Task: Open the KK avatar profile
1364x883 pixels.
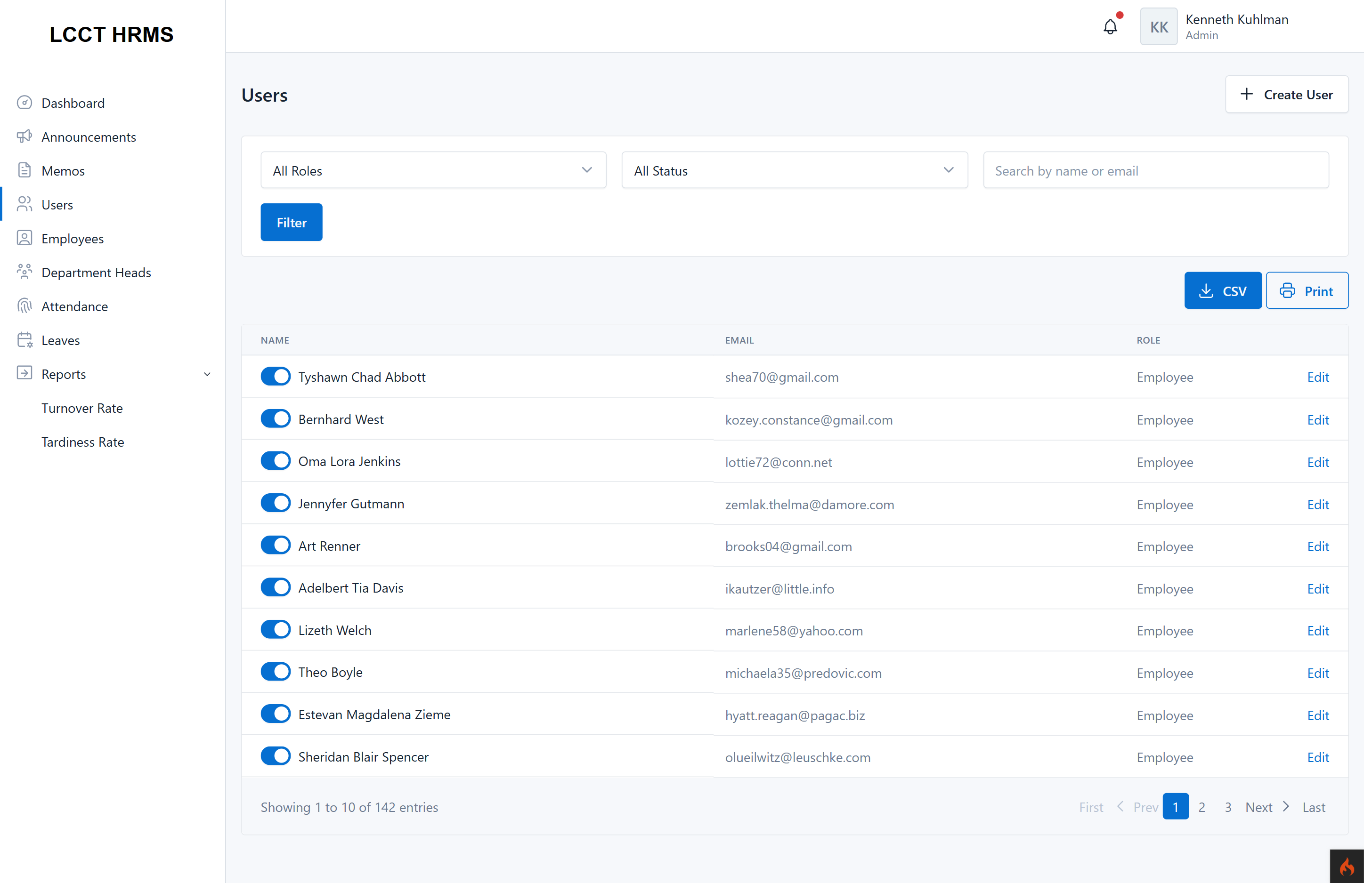Action: [1159, 26]
